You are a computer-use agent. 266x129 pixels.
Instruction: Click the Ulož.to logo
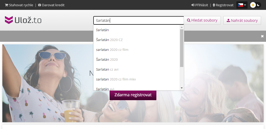coord(23,20)
